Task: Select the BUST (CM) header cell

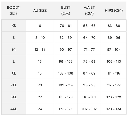Action: pyautogui.click(x=66, y=10)
